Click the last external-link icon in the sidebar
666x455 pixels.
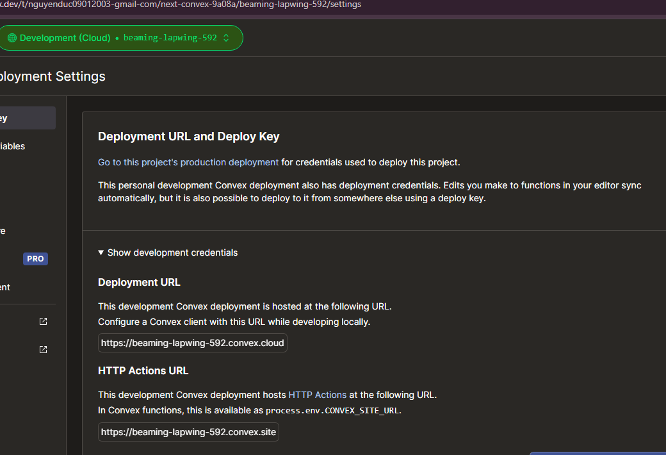[x=44, y=349]
